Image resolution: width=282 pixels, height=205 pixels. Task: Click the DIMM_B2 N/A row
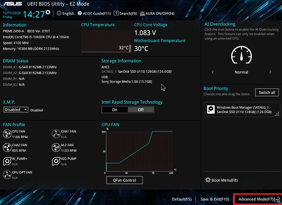point(14,85)
